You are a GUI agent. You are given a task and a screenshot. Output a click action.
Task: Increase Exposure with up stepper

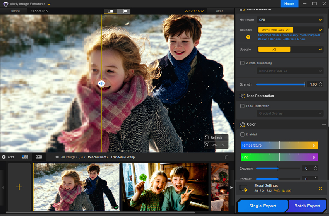[x=315, y=167]
